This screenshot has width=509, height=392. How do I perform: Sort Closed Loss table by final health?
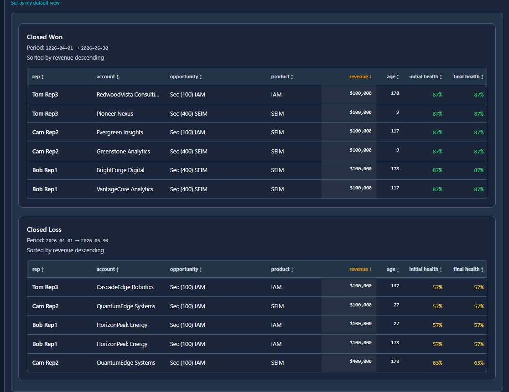[x=468, y=270]
